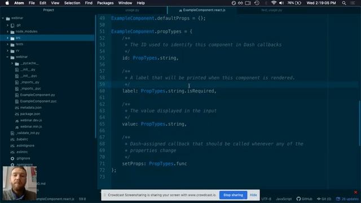Change the UTF-8 encoding in status bar
Screen dimensions: 361x203
266,199
